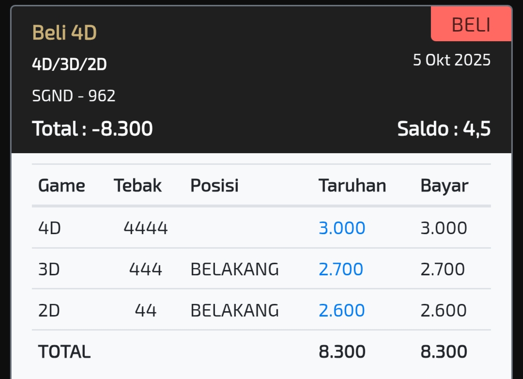The image size is (523, 379).
Task: Click the SGND - 962 market label
Action: [74, 96]
